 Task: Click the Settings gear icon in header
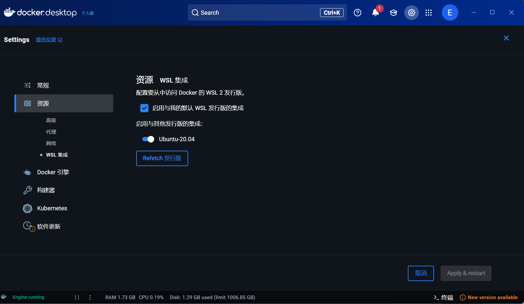click(x=411, y=13)
